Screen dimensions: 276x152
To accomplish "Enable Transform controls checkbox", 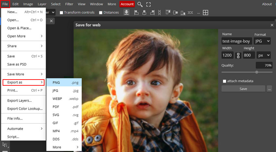I will (x=61, y=13).
